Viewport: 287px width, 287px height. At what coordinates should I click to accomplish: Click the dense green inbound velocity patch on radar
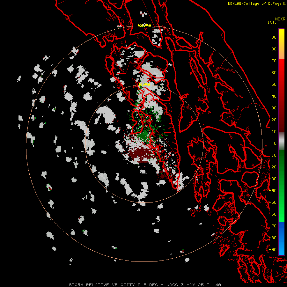144,136
